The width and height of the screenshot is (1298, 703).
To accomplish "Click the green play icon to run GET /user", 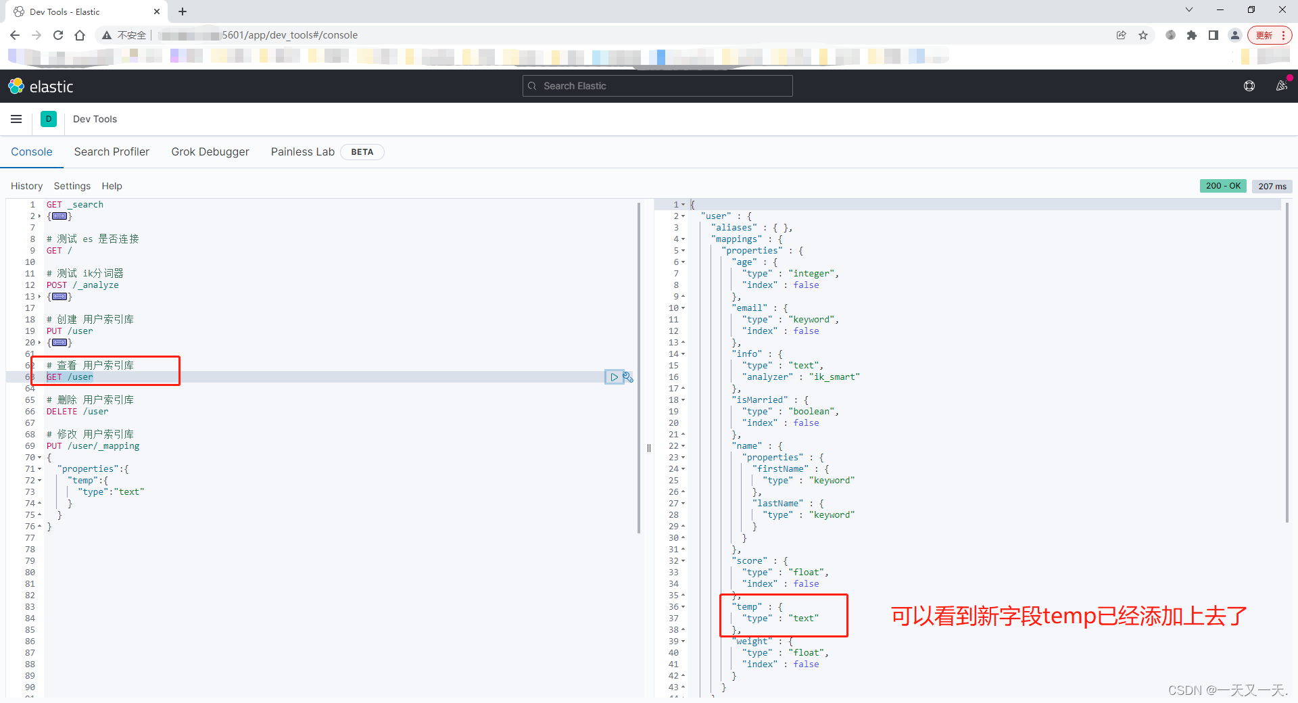I will pyautogui.click(x=614, y=377).
